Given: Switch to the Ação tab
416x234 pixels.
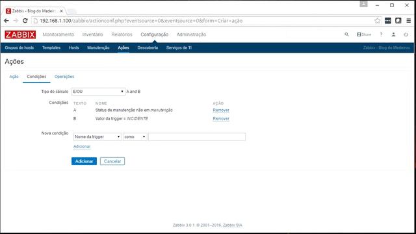Looking at the screenshot, I should [14, 77].
